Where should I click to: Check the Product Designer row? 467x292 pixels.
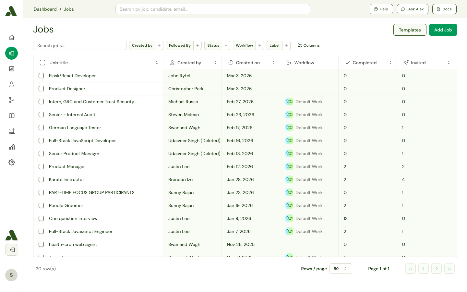41,89
